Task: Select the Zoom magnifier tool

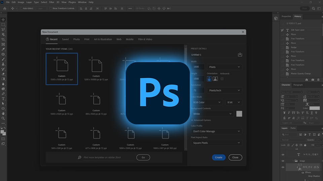Action: coord(3,118)
